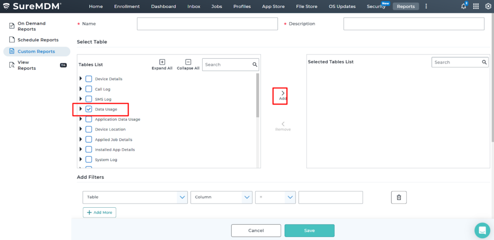This screenshot has height=240, width=494.
Task: Open the Table filter dropdown
Action: click(135, 197)
